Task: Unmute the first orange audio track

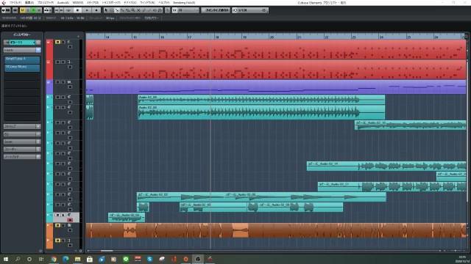Action: pyautogui.click(x=57, y=225)
